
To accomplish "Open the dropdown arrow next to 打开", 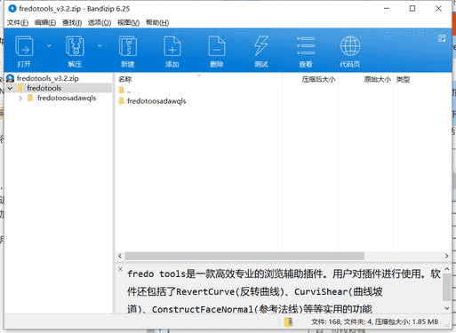I will 49,45.
